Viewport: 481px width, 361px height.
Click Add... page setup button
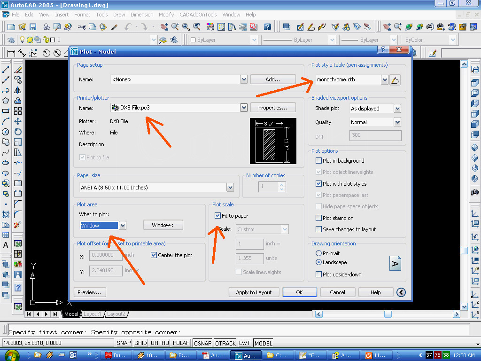coord(273,79)
